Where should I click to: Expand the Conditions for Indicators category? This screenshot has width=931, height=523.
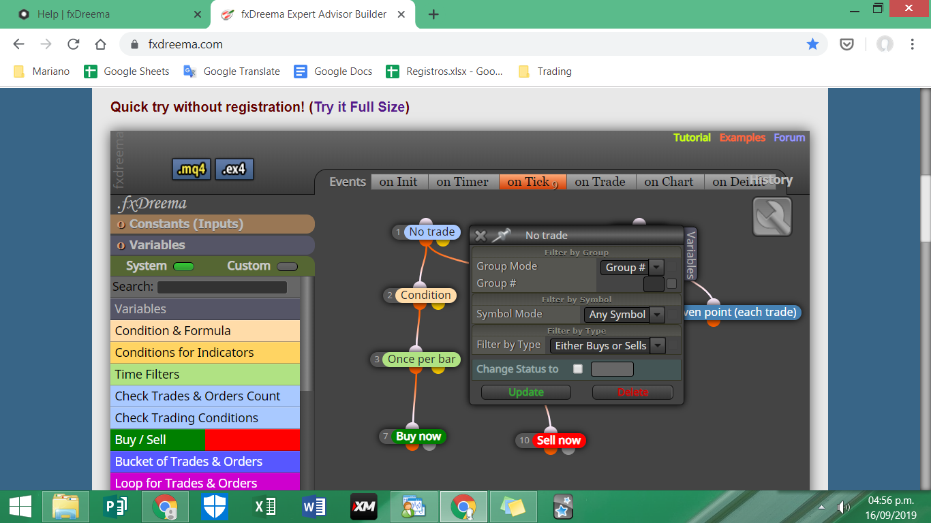point(205,353)
